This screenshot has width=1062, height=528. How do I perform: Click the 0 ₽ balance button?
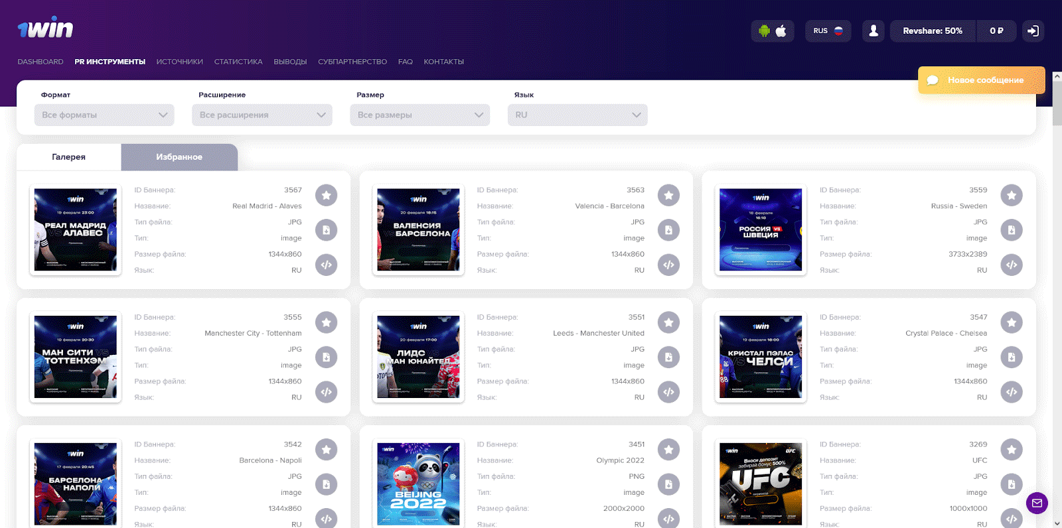click(x=996, y=31)
